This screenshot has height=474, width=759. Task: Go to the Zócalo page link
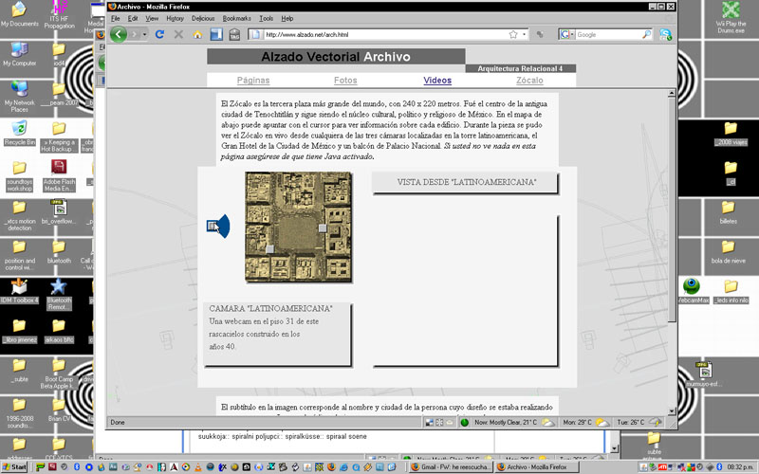coord(529,81)
